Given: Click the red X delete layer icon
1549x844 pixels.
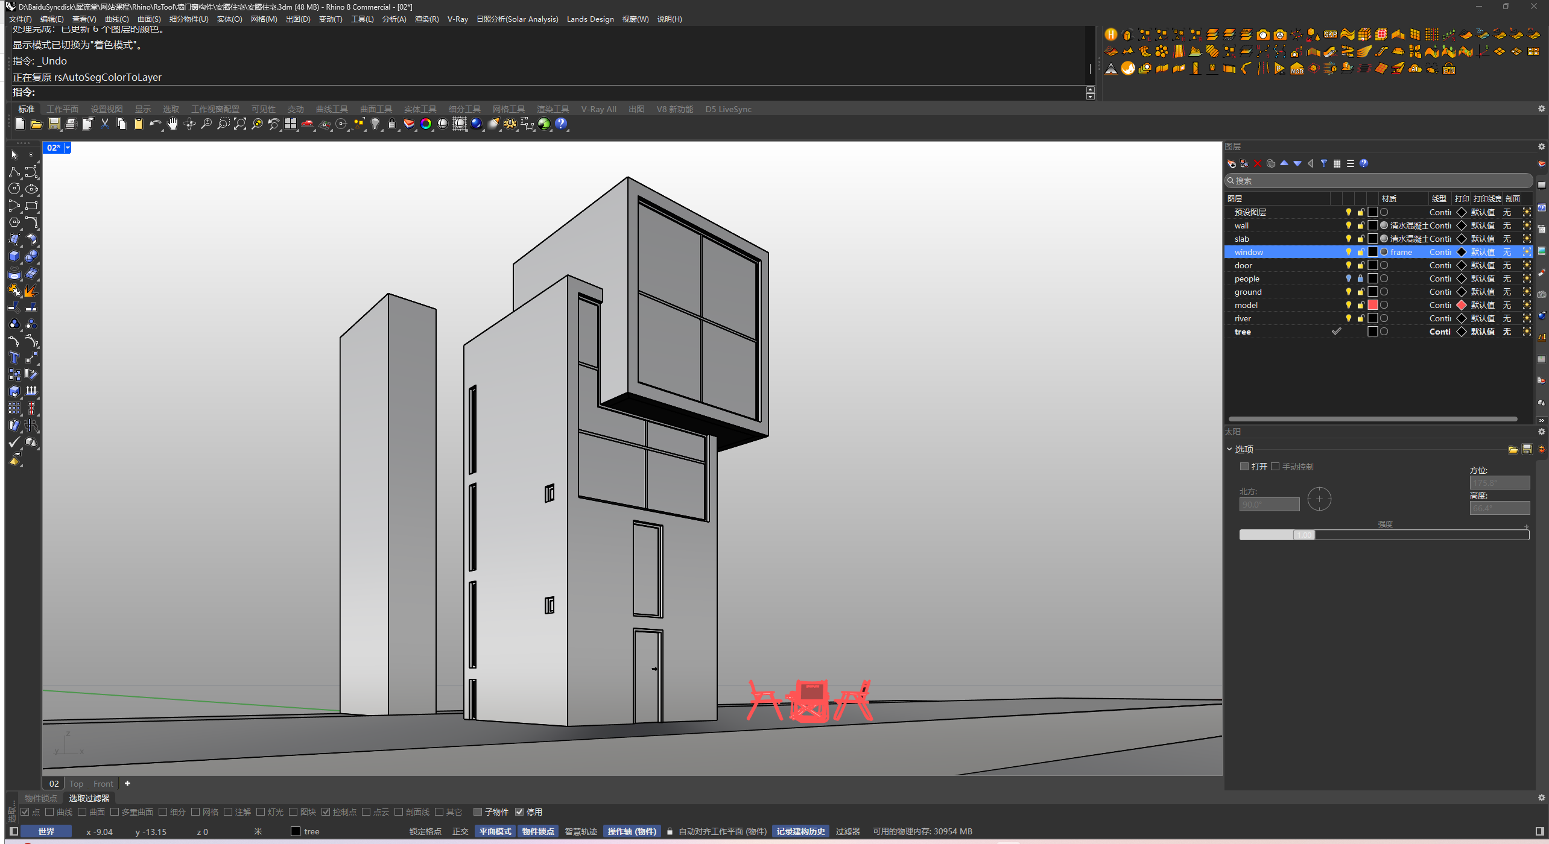Looking at the screenshot, I should click(1258, 163).
